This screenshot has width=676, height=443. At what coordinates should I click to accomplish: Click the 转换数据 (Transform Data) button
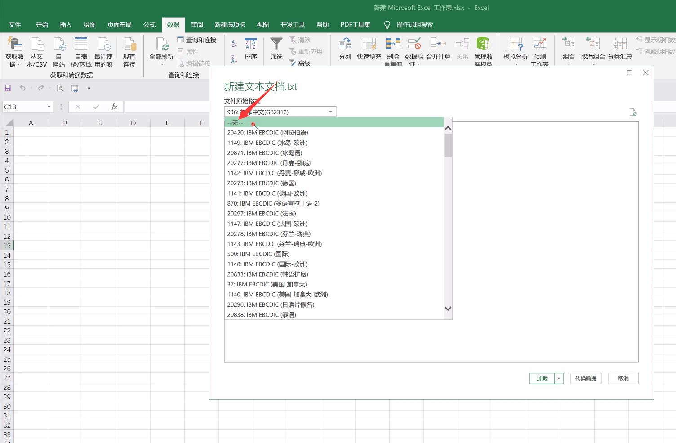[586, 379]
